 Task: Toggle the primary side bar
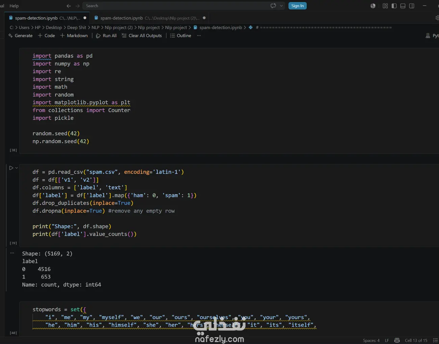(x=394, y=6)
